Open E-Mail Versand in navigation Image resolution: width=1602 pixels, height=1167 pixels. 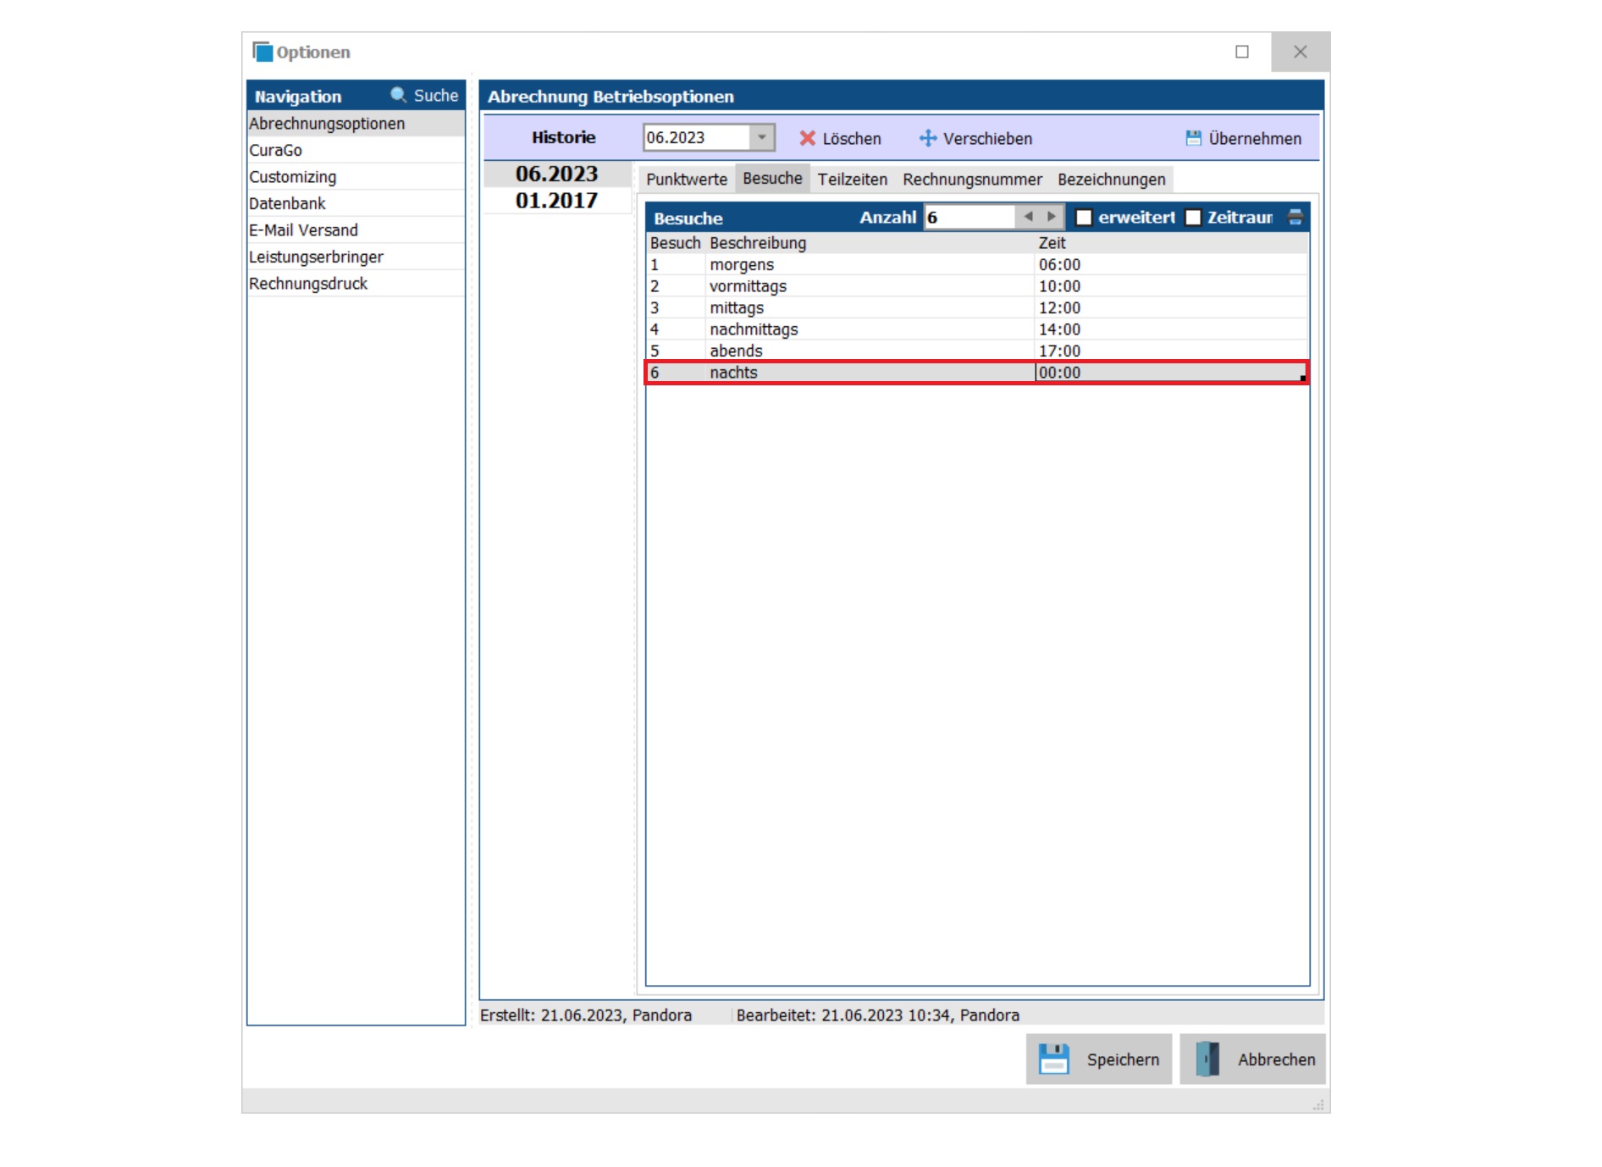pyautogui.click(x=356, y=230)
